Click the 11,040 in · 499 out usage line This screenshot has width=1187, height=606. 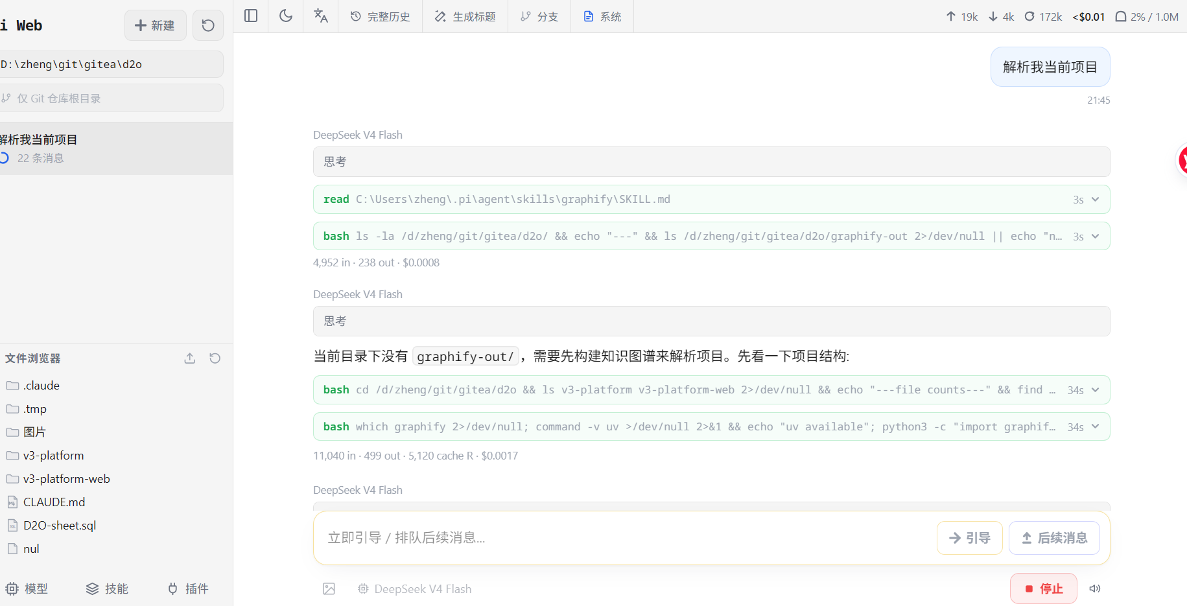pos(416,456)
